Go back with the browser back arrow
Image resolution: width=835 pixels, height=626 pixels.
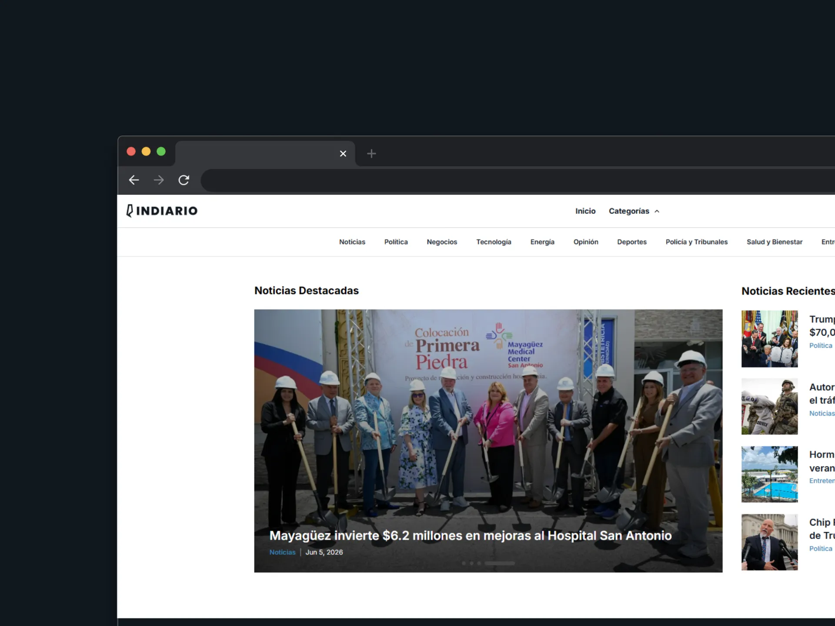pos(134,180)
